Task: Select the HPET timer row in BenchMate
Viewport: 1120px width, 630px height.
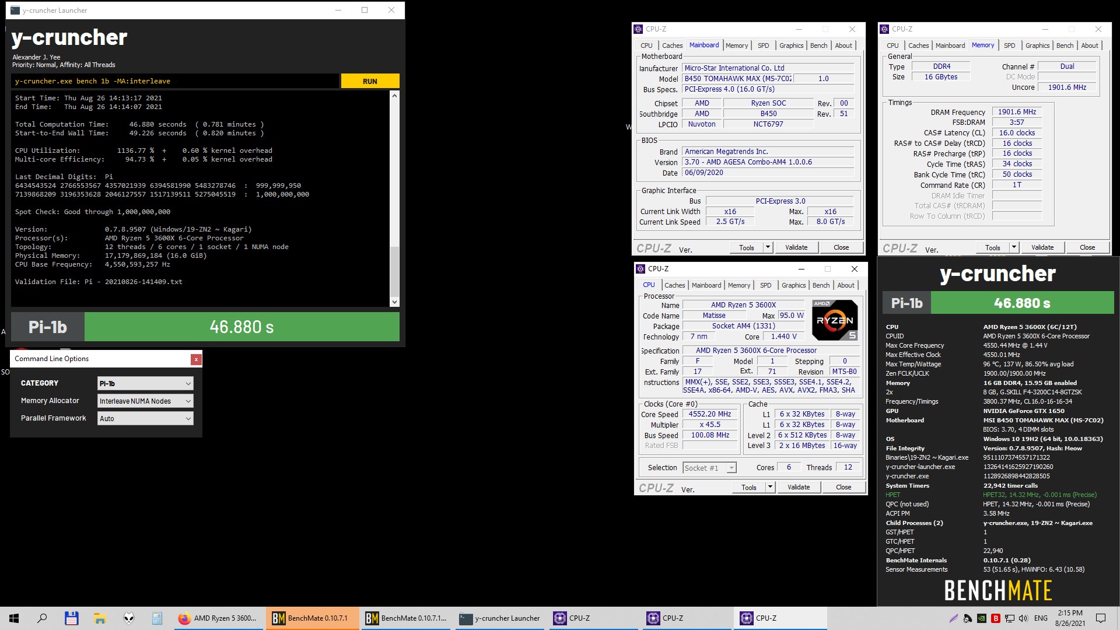Action: 992,495
